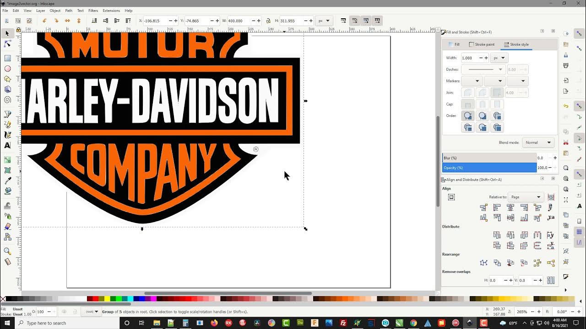Click the remove overlaps apply icon
Image resolution: width=586 pixels, height=329 pixels.
point(551,280)
